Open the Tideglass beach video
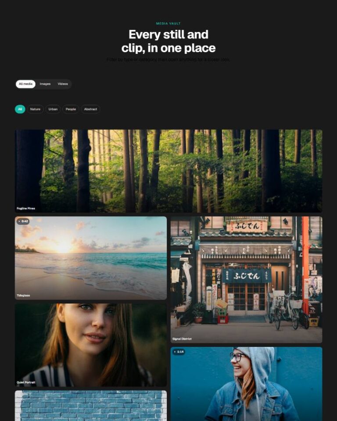337x421 pixels. click(91, 258)
